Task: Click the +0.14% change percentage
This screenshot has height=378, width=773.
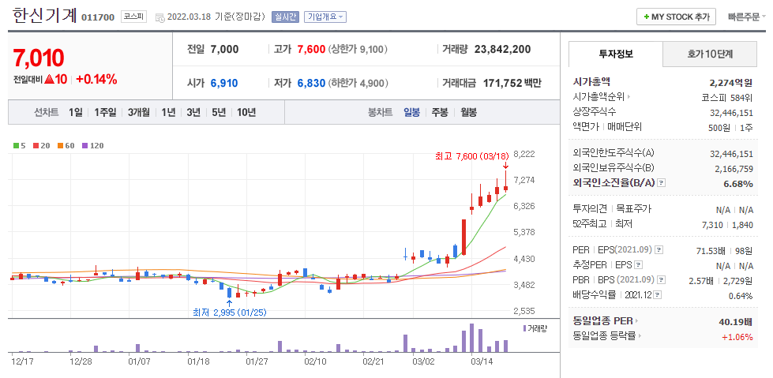Action: pos(96,79)
